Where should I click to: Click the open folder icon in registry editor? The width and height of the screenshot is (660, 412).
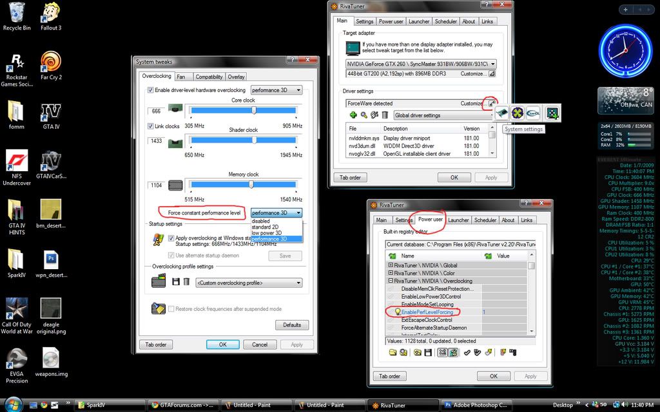[x=393, y=352]
